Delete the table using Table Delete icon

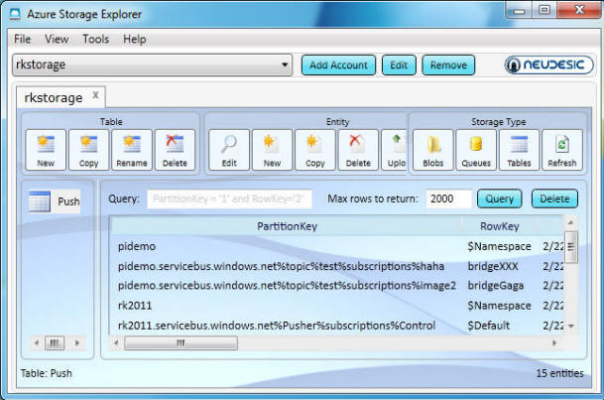pyautogui.click(x=175, y=150)
